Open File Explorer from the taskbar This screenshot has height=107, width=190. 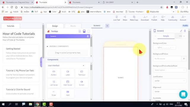pyautogui.click(x=30, y=104)
